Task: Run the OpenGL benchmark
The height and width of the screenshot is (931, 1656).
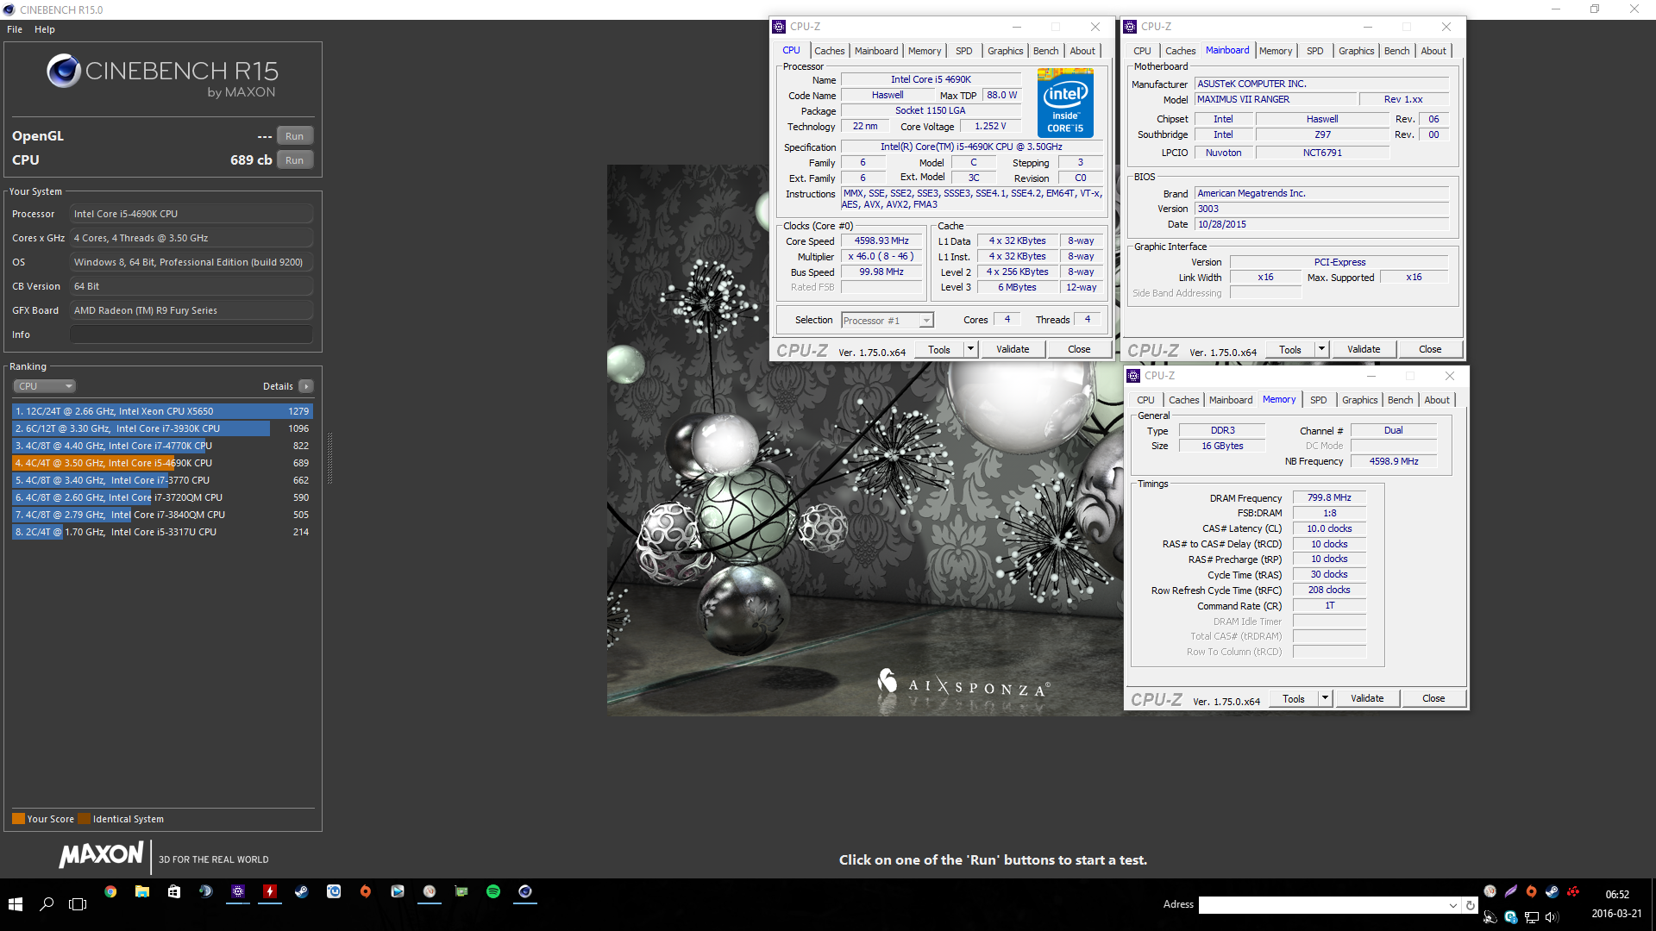Action: pos(294,136)
